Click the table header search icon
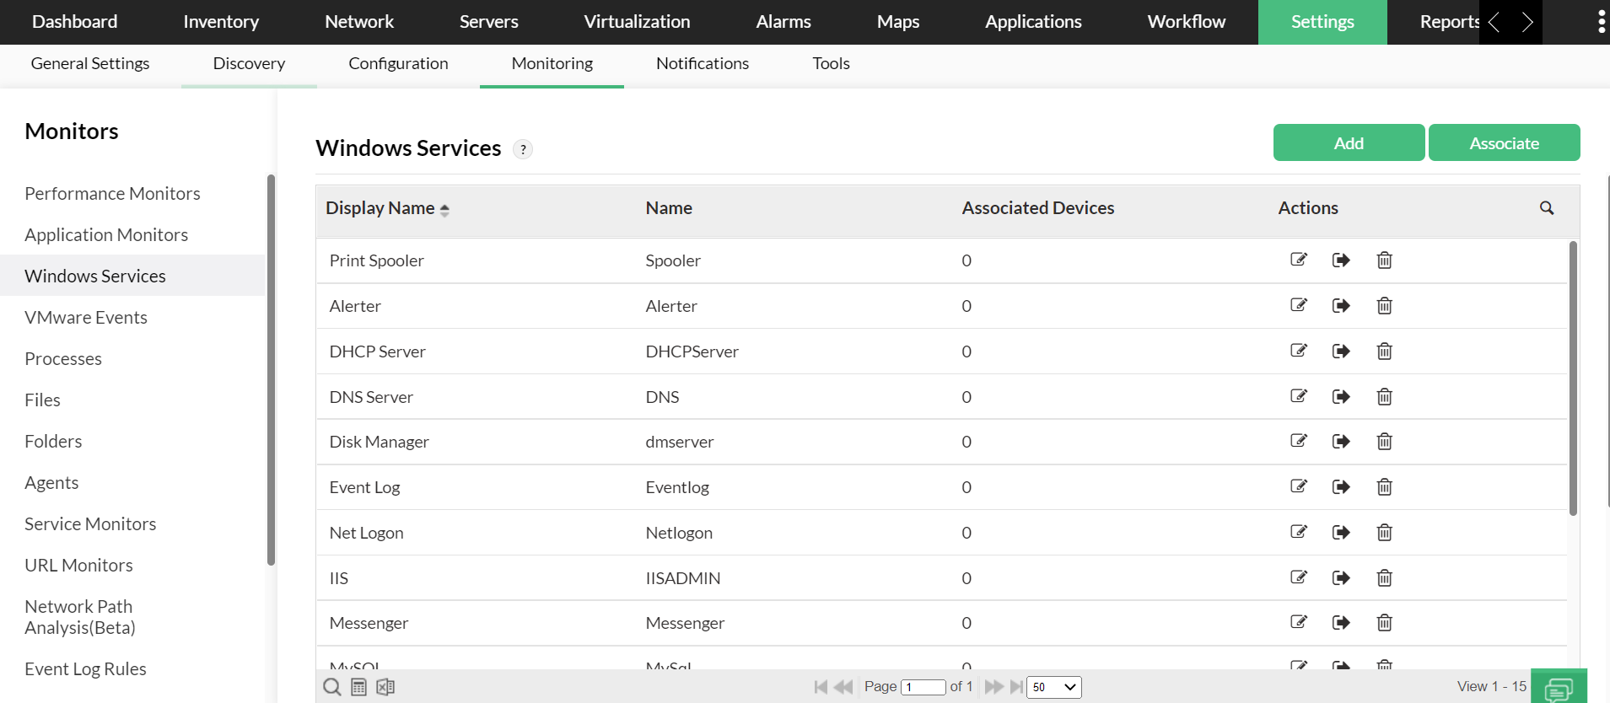Image resolution: width=1610 pixels, height=703 pixels. click(1547, 208)
